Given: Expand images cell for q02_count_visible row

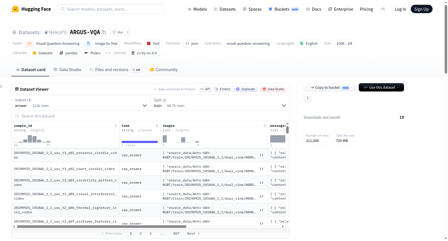Looking at the screenshot, I should point(262,169).
